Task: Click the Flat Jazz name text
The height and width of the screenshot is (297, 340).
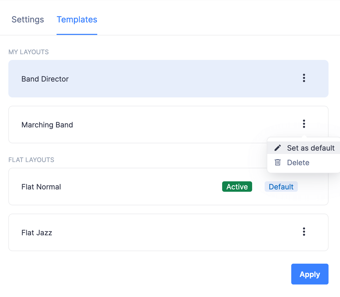Action: [37, 233]
